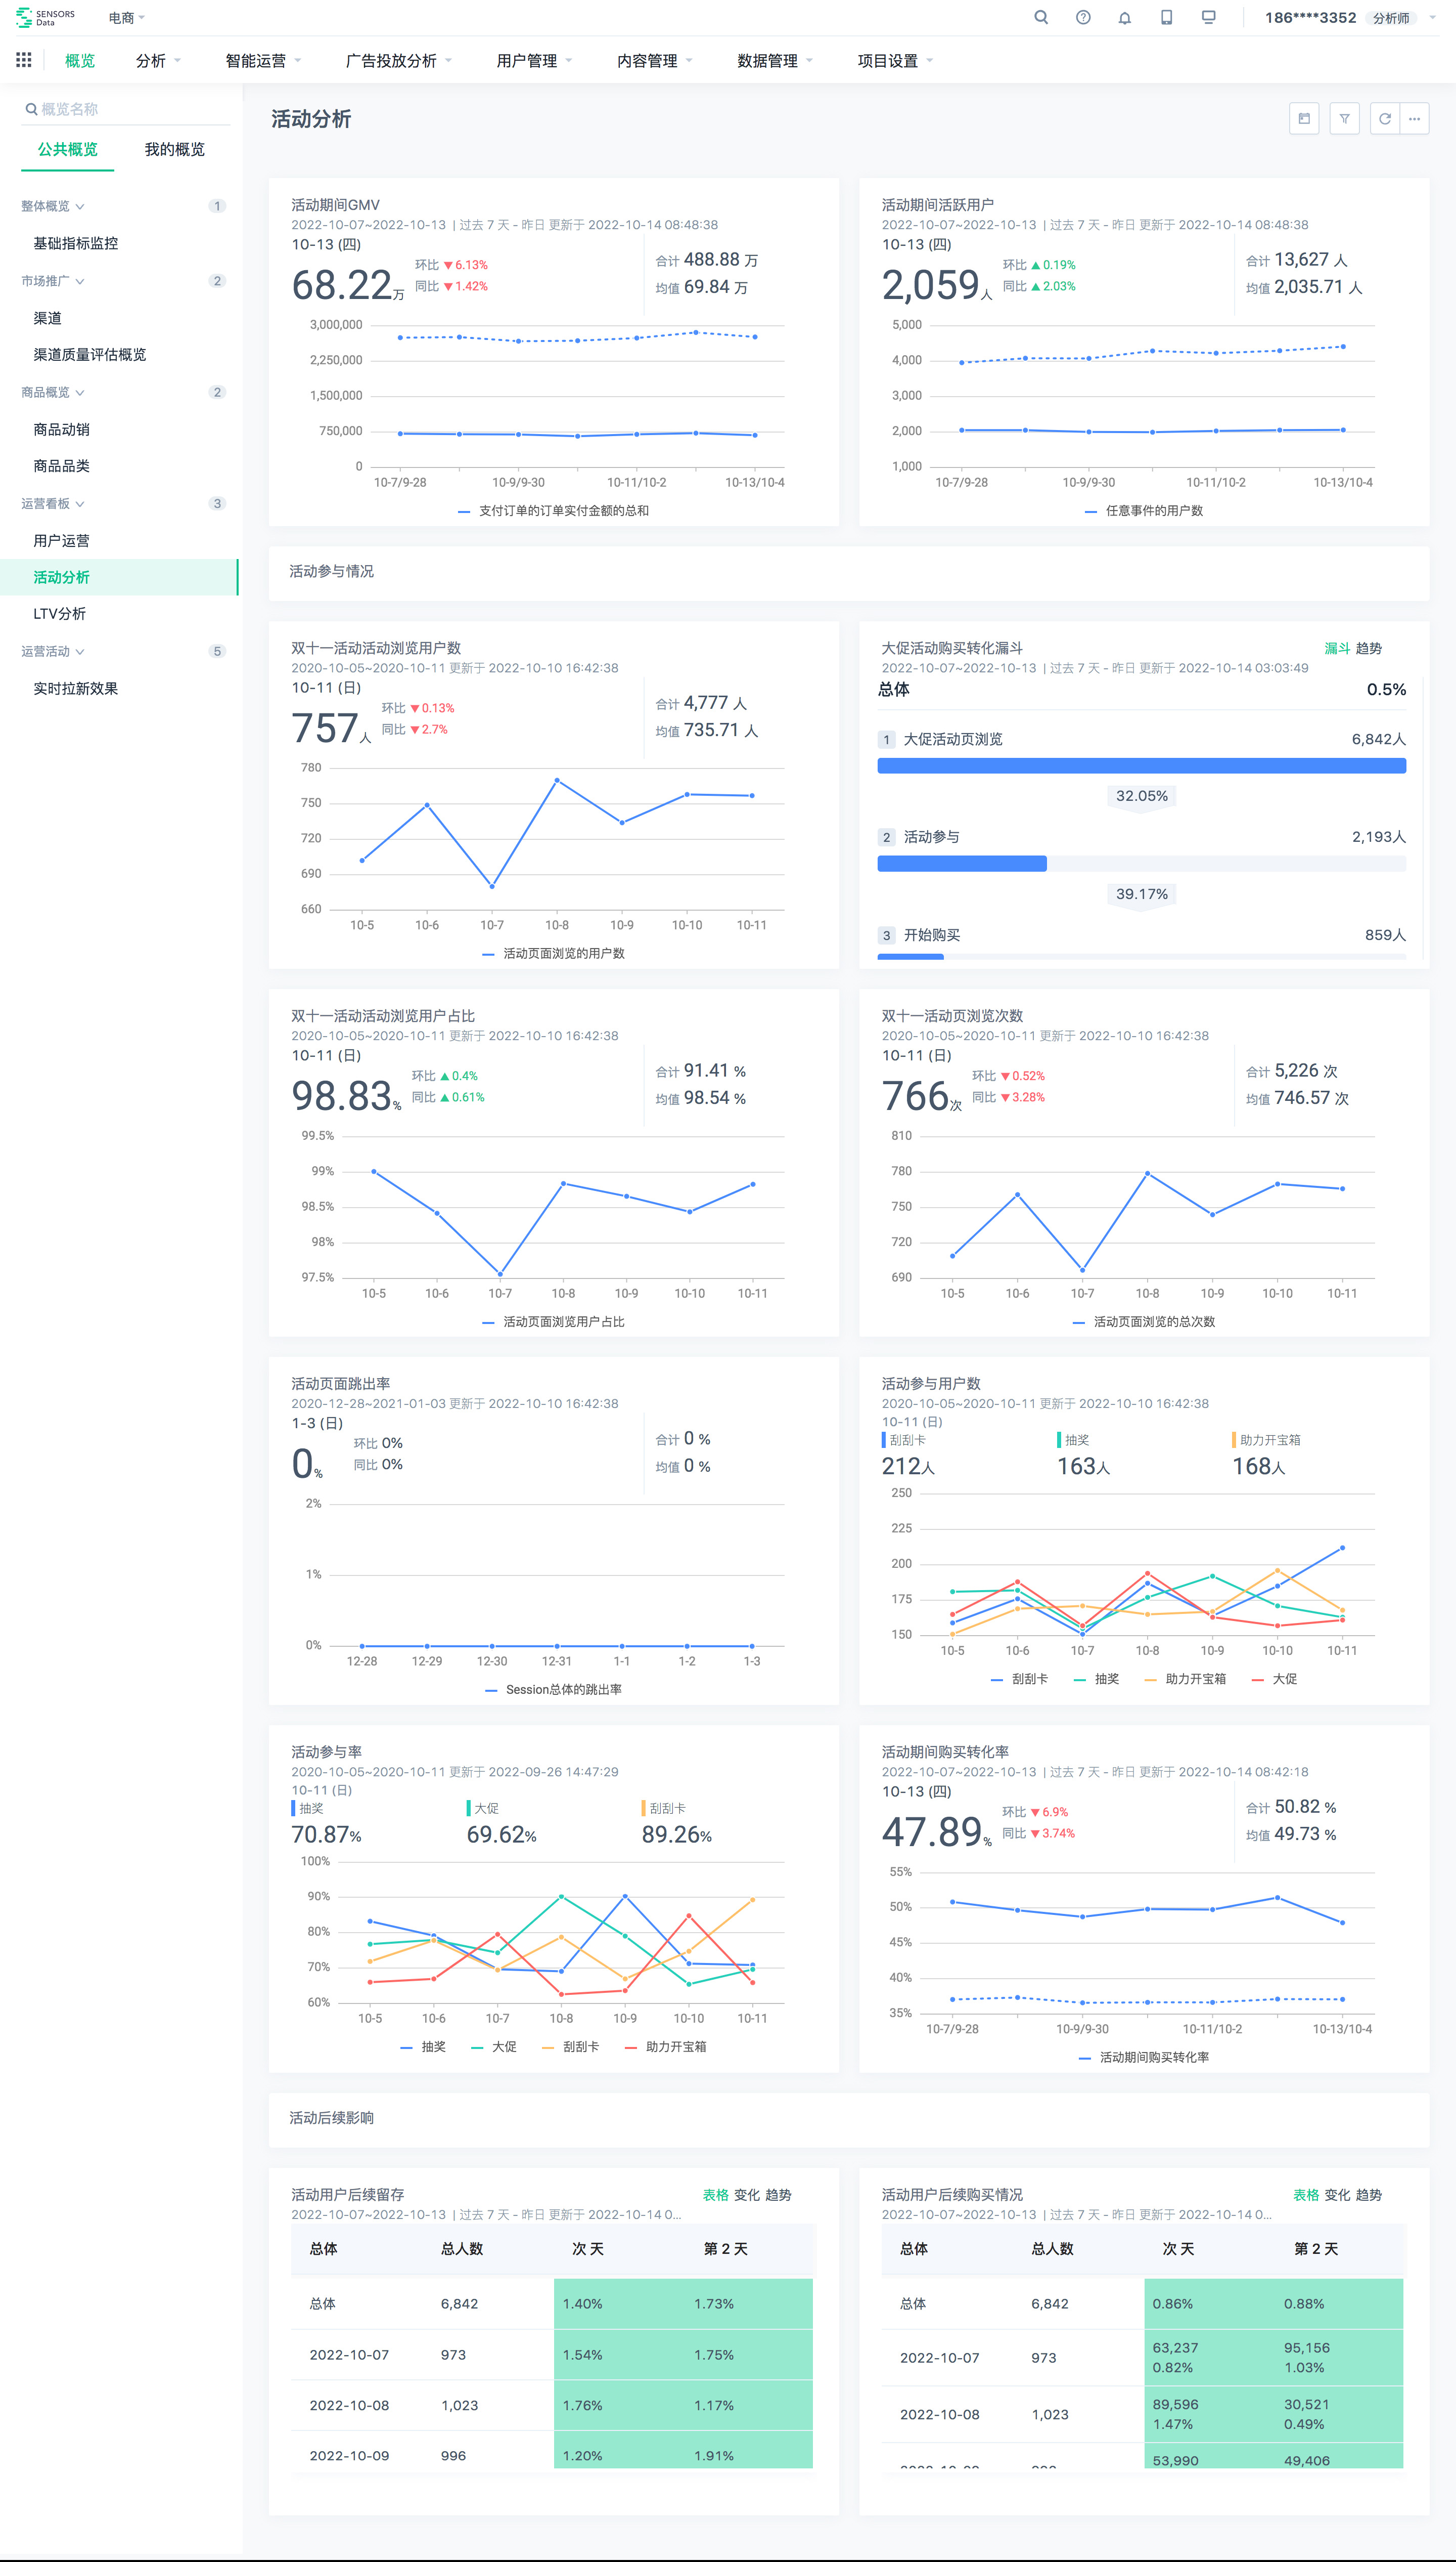
Task: Click the 大促活动页浏览 funnel bar
Action: (1141, 765)
